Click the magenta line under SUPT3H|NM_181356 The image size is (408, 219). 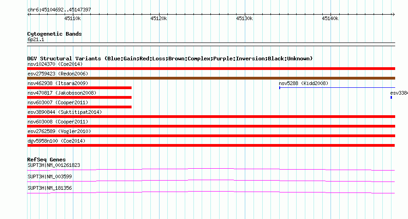(211, 192)
